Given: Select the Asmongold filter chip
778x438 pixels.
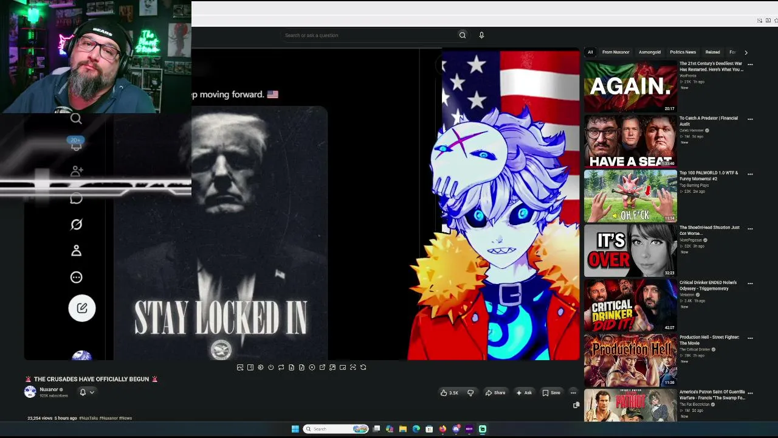Looking at the screenshot, I should pyautogui.click(x=650, y=52).
